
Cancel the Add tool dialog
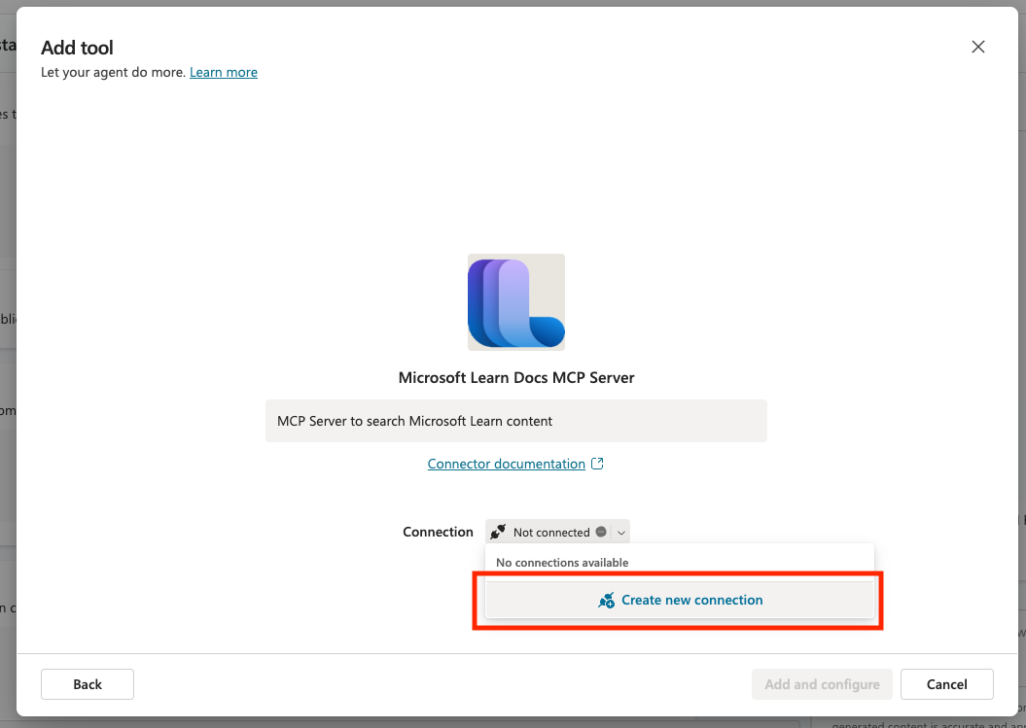click(x=947, y=684)
